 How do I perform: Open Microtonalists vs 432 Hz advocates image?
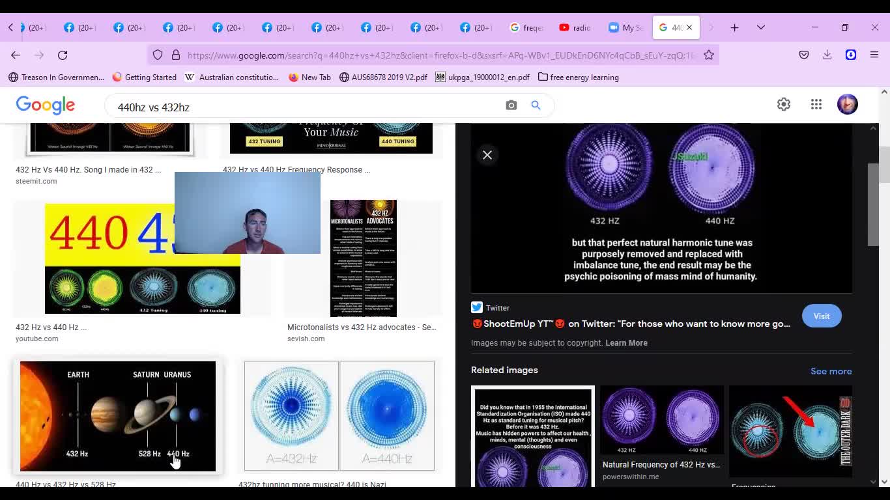point(364,258)
